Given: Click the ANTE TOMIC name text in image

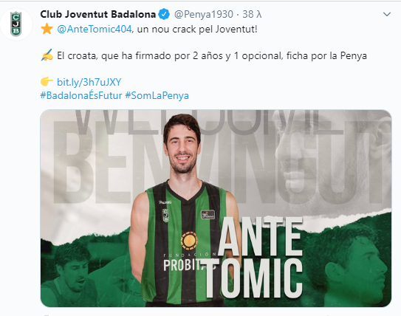Looking at the screenshot, I should [x=255, y=258].
